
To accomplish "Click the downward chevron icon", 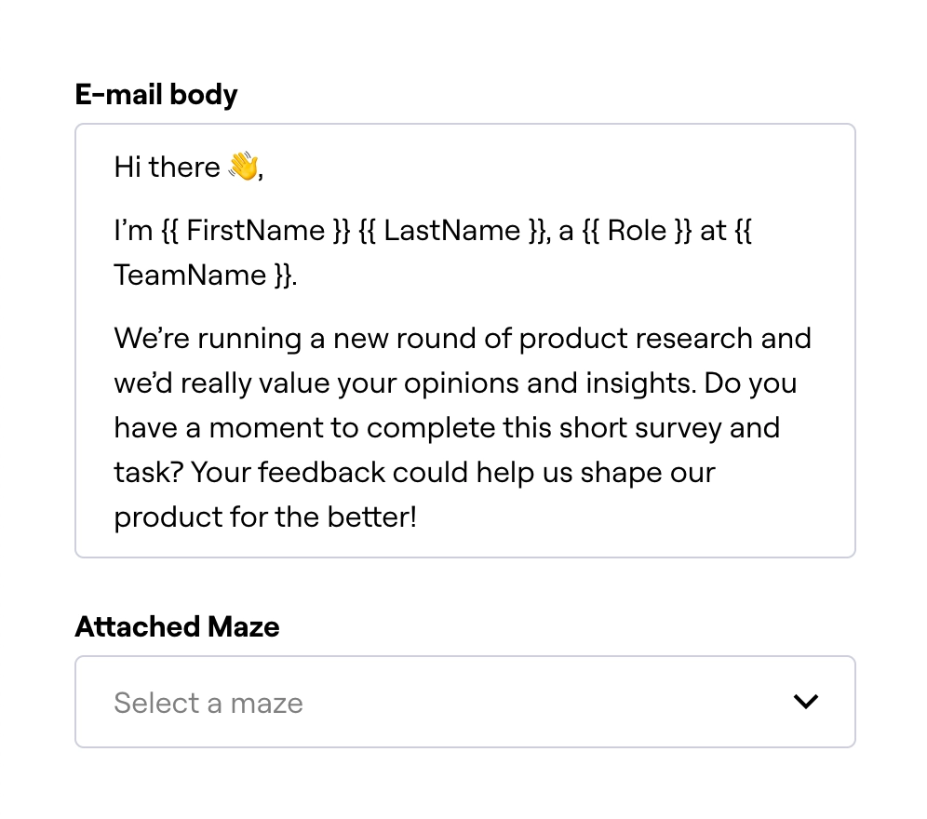I will (x=806, y=702).
